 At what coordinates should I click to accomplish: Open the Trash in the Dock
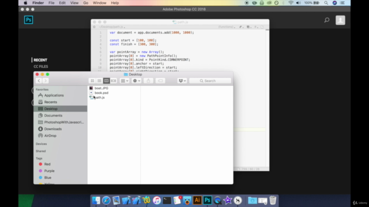(273, 200)
